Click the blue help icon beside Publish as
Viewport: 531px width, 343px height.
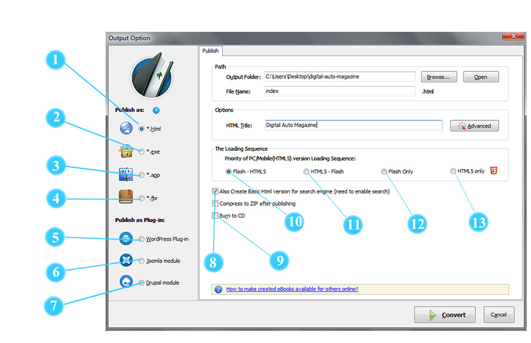click(156, 110)
